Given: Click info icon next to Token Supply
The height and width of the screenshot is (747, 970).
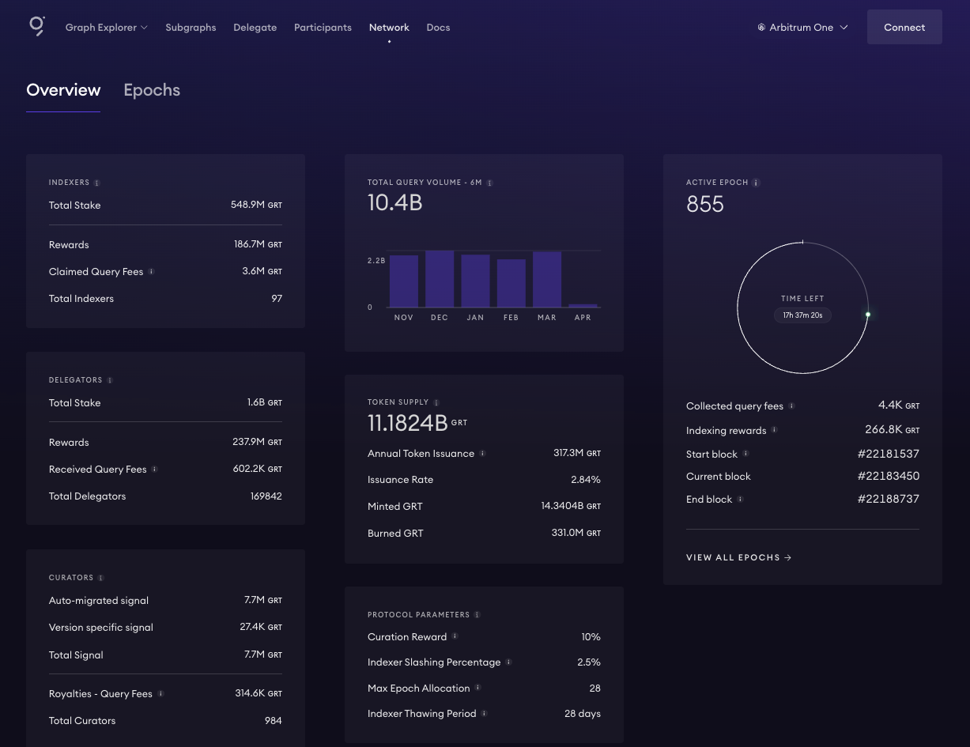Looking at the screenshot, I should coord(436,402).
